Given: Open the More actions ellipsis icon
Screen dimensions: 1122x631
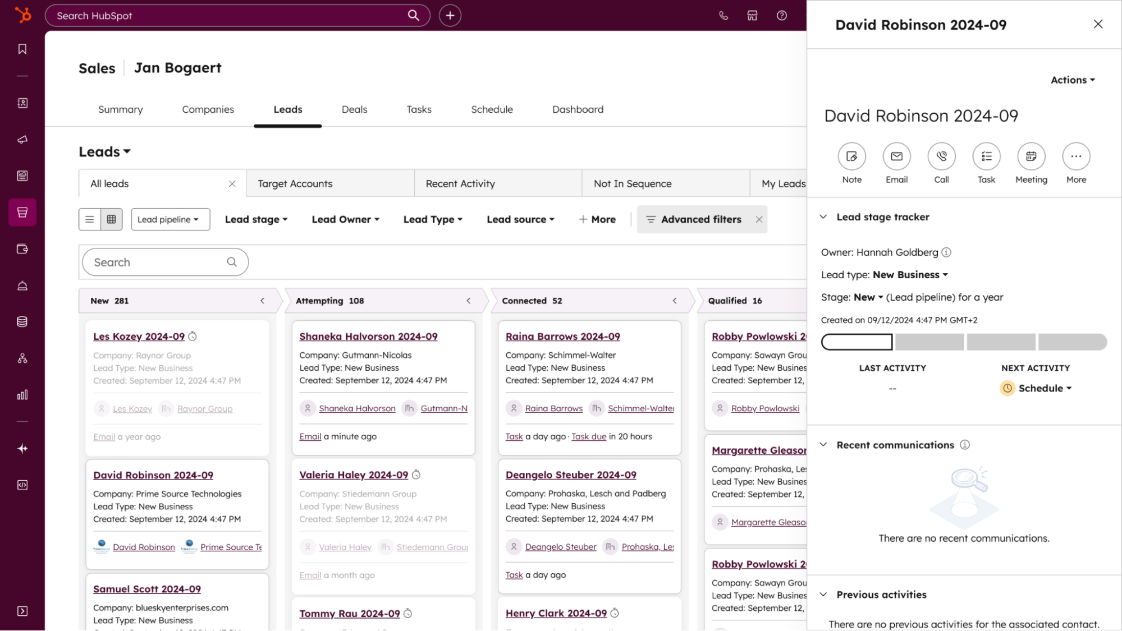Looking at the screenshot, I should (1077, 156).
